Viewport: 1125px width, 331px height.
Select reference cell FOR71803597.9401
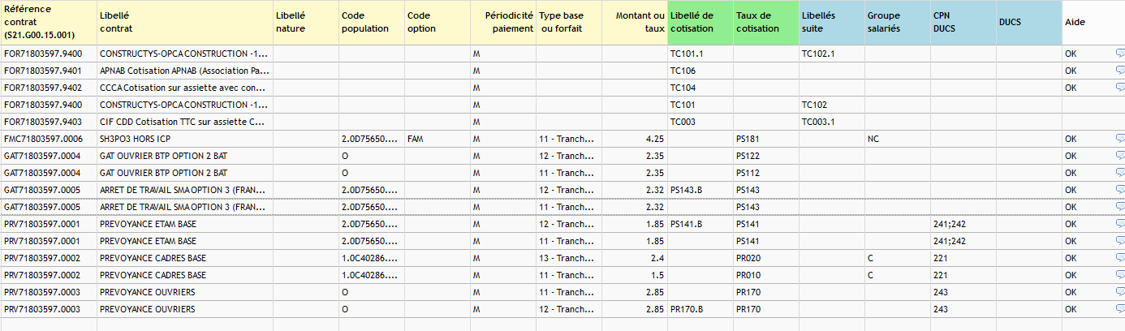point(48,71)
